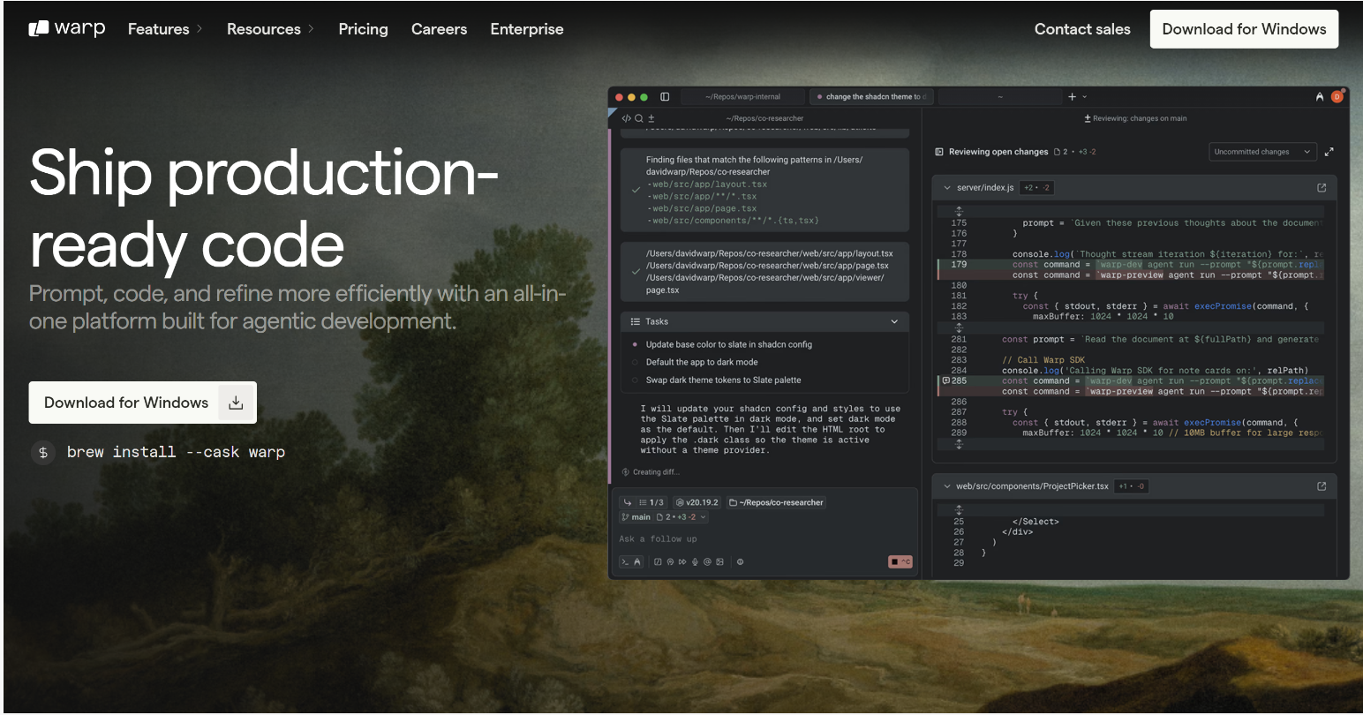This screenshot has height=715, width=1363.
Task: Click the new tab plus icon
Action: [1072, 97]
